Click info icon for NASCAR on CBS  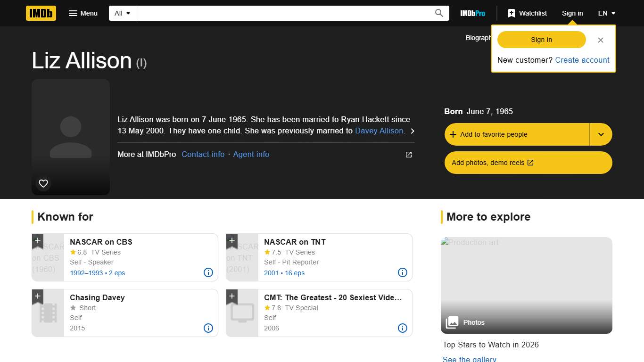tap(208, 272)
